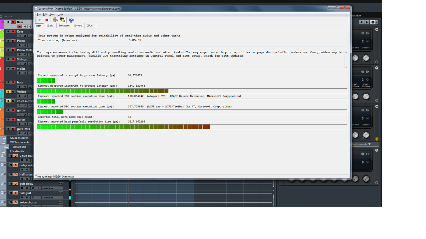Click the green input routing icon in bottom rack slot
The width and height of the screenshot is (426, 239).
(362, 154)
